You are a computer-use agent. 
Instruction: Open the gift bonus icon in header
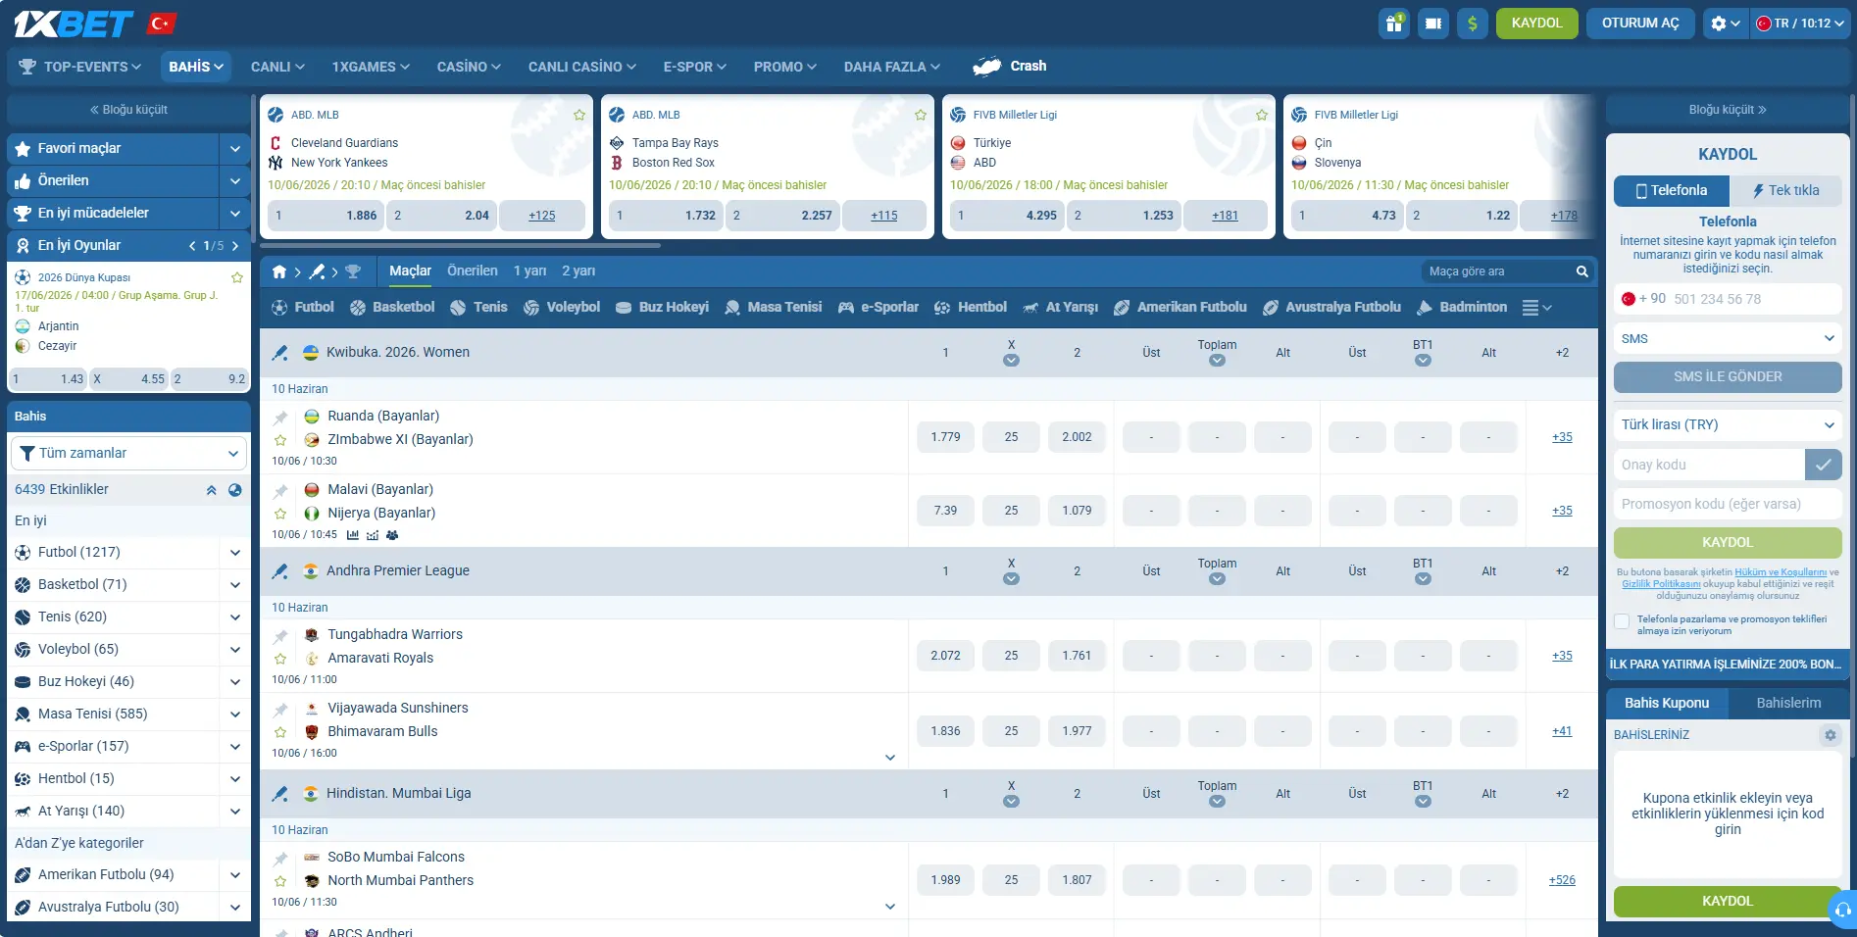point(1393,24)
